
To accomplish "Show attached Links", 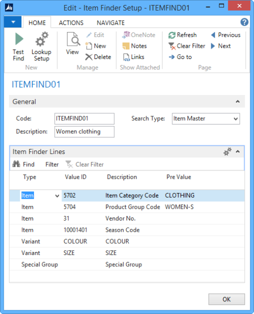I will (134, 57).
